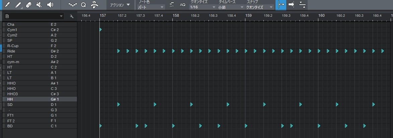This screenshot has width=393, height=138.
Task: Click the D# 2 pitch cell
Action: click(55, 51)
